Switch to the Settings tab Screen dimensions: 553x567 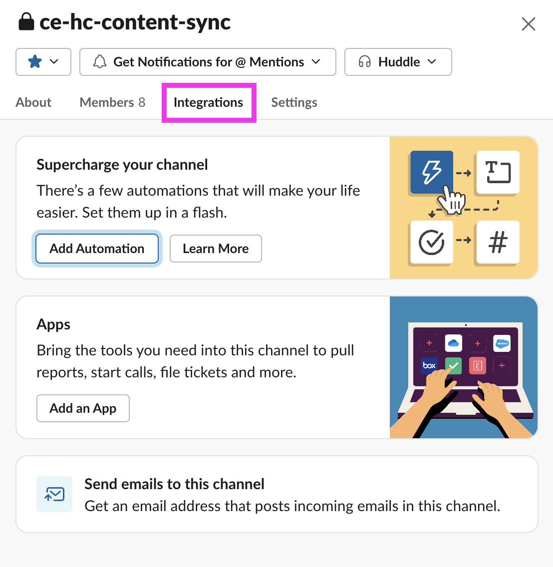point(294,102)
